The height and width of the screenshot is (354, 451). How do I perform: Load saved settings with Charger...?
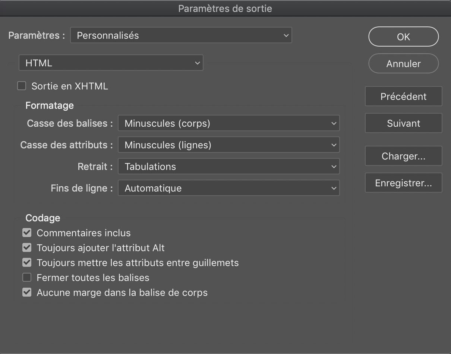pos(403,156)
